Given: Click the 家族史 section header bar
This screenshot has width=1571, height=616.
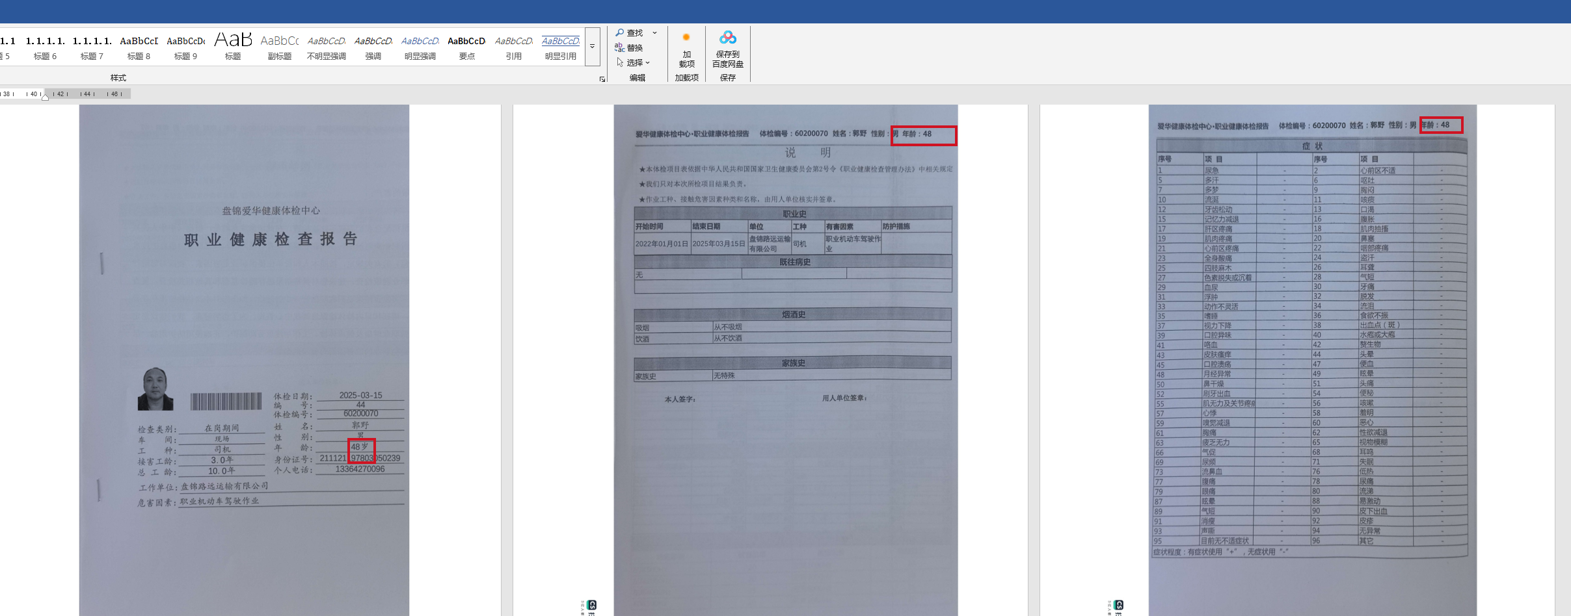Looking at the screenshot, I should [793, 363].
